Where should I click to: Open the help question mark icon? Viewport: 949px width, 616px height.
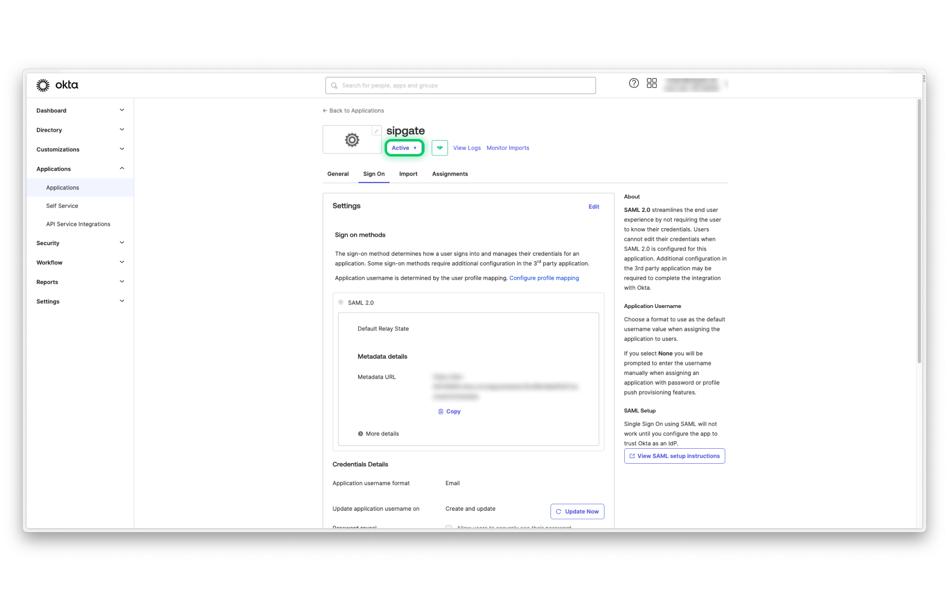tap(633, 83)
